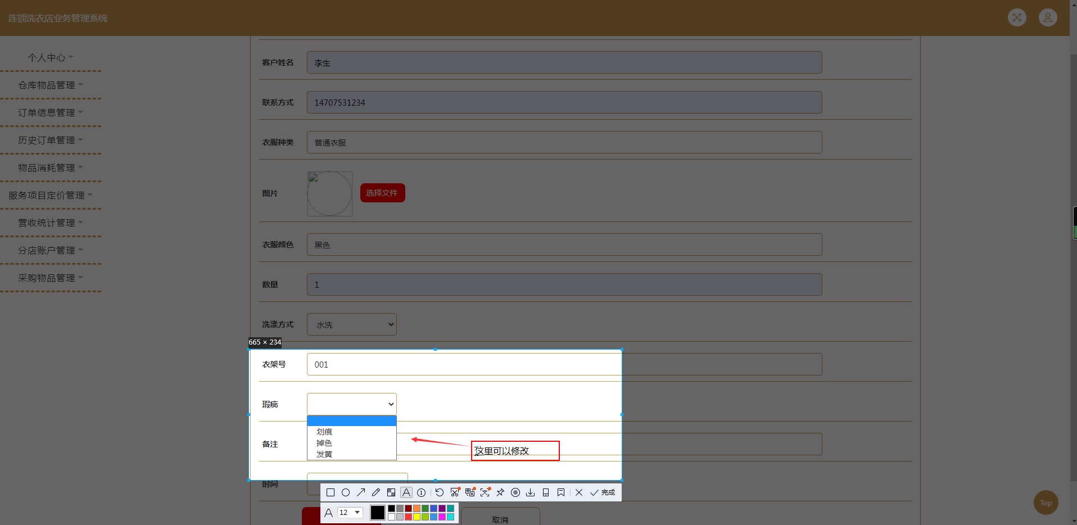
Task: Choose 划痕 from the dropdown list
Action: tap(352, 432)
